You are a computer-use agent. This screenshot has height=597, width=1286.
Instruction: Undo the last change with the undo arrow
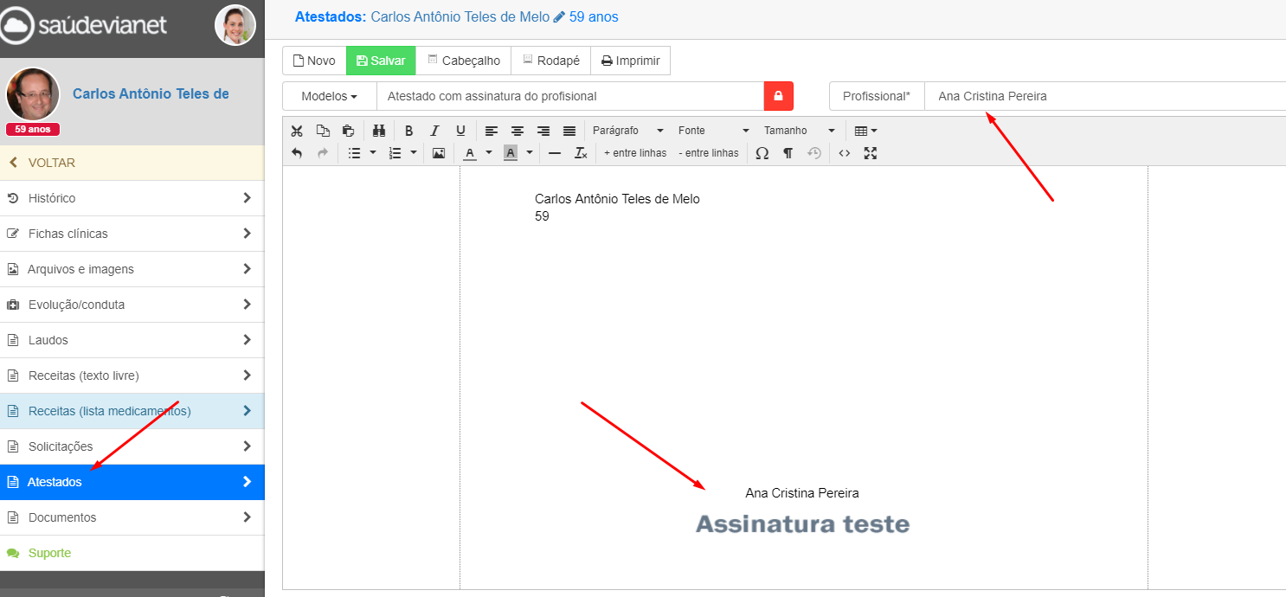point(295,153)
